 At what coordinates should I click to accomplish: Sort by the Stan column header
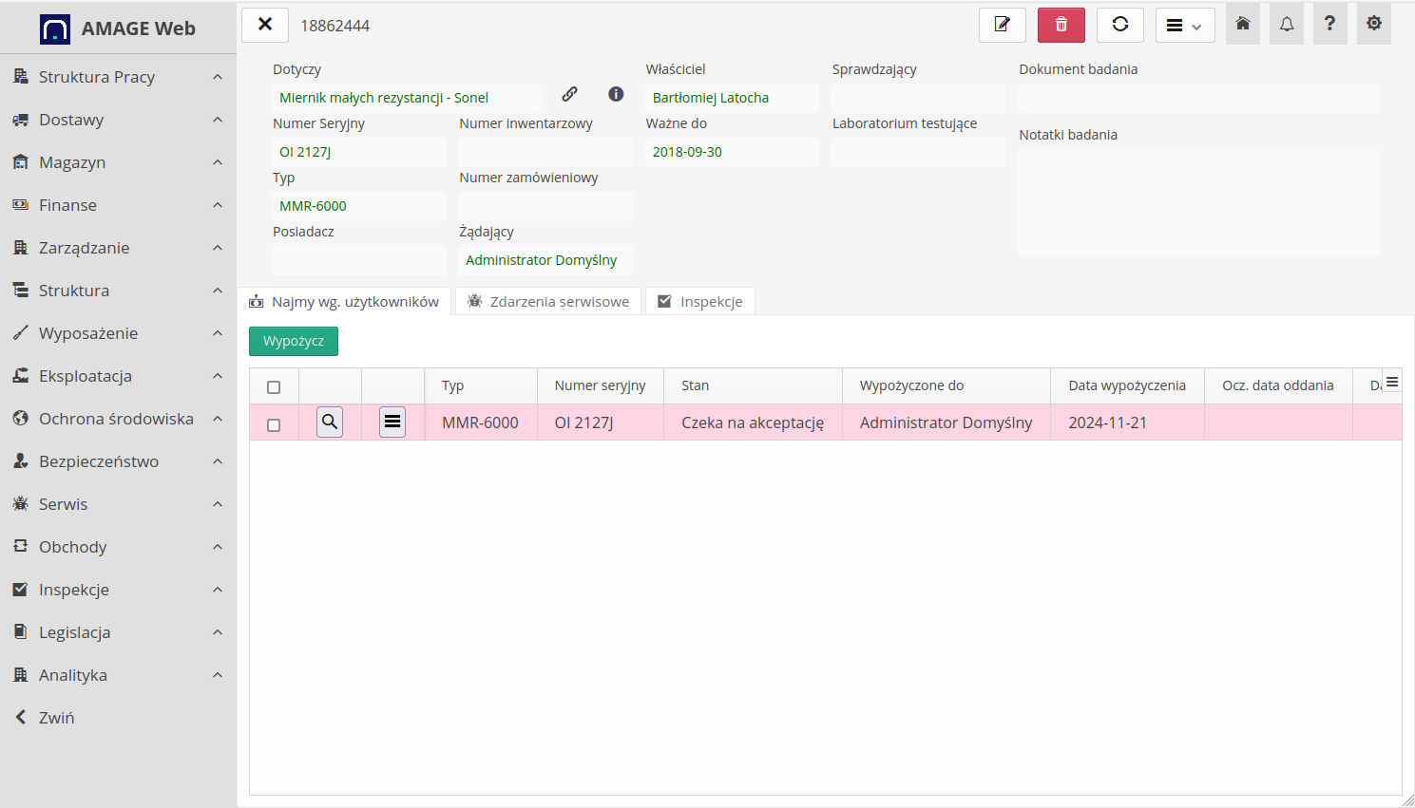click(x=753, y=385)
